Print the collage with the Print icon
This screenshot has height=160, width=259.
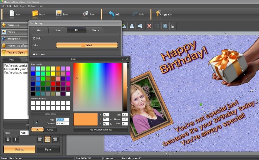pyautogui.click(x=86, y=13)
